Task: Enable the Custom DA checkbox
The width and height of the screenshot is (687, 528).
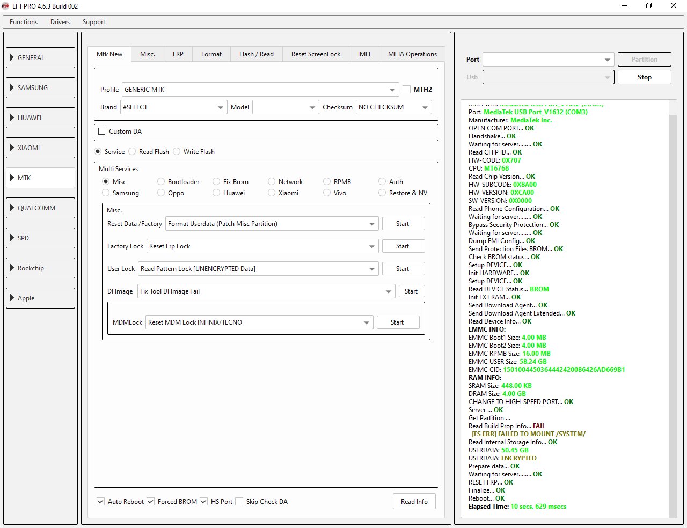Action: point(102,131)
